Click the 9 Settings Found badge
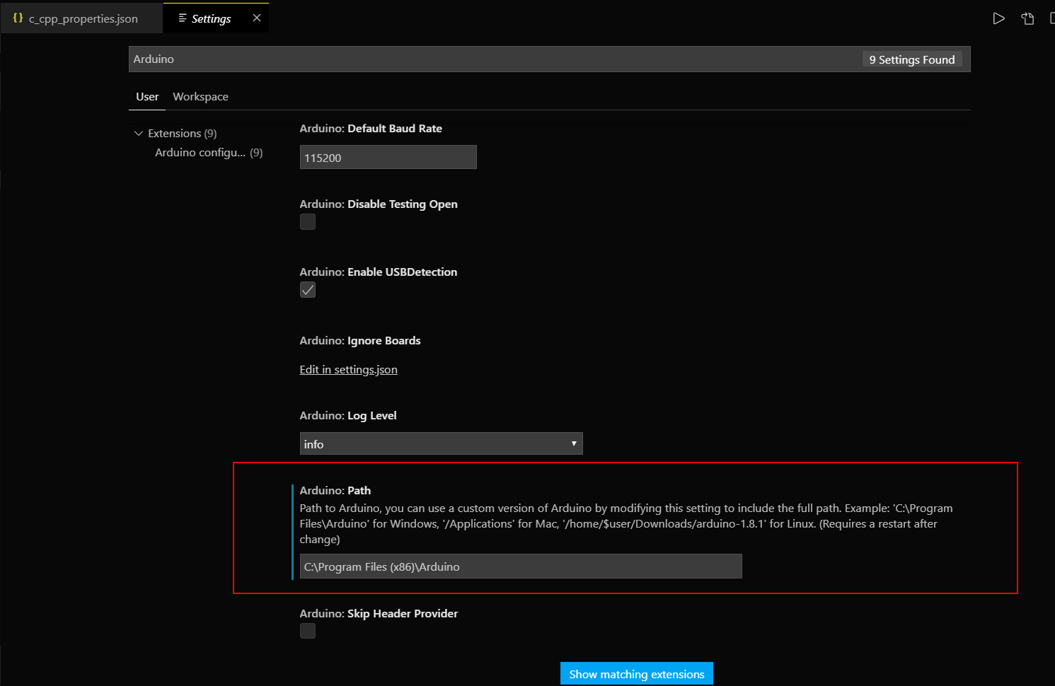Viewport: 1055px width, 686px height. pos(912,59)
